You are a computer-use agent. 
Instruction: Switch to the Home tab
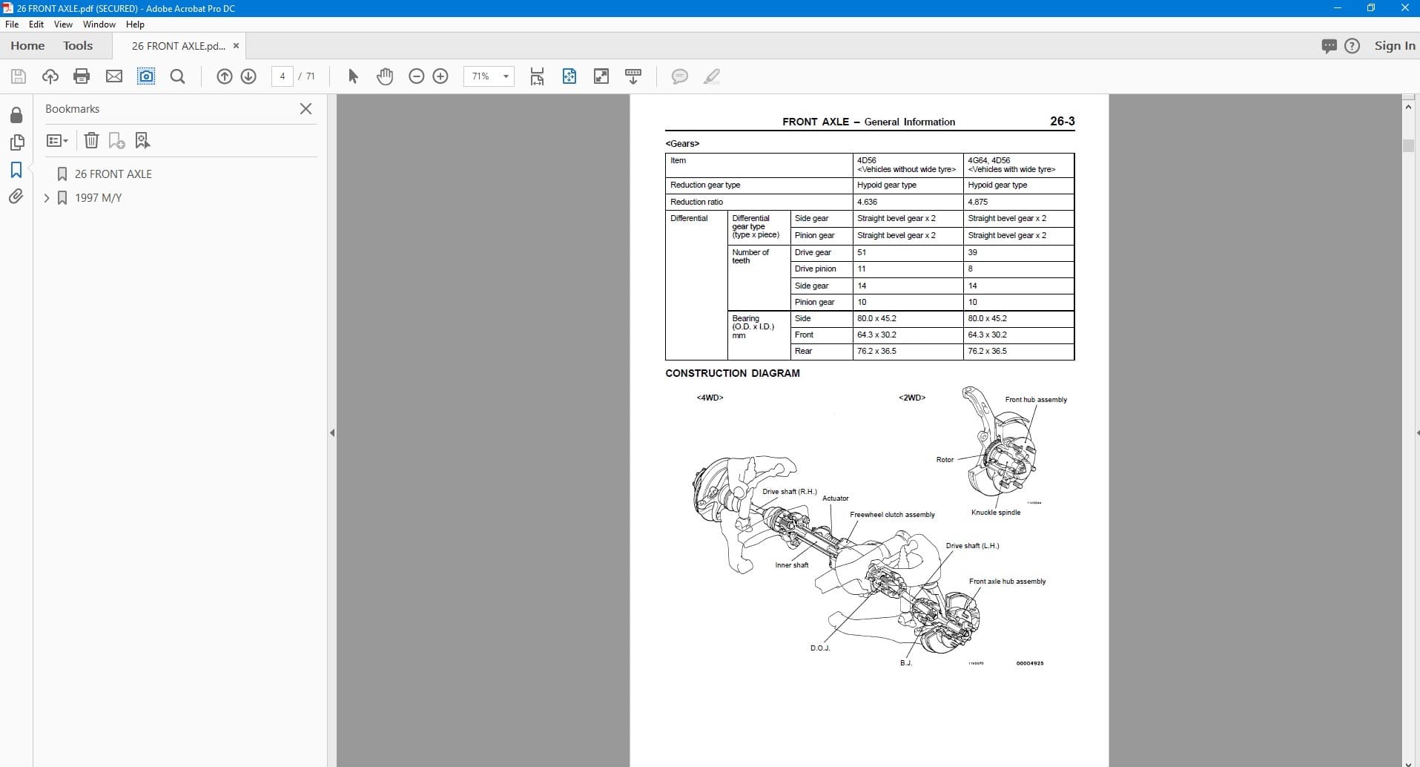27,46
